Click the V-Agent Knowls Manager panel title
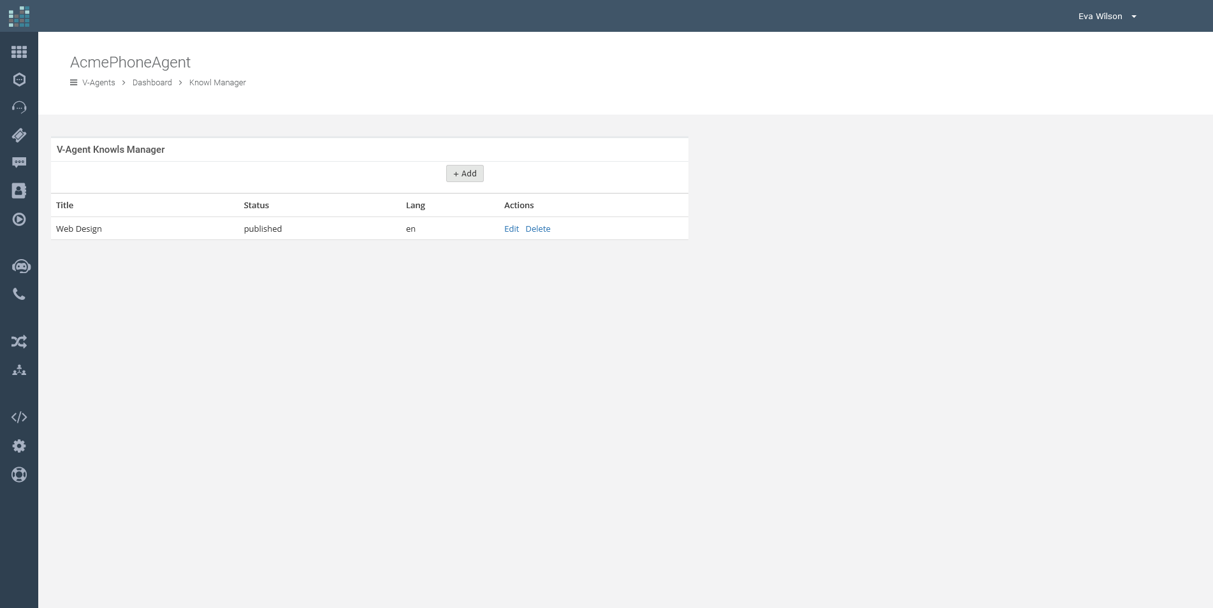Viewport: 1213px width, 608px height. point(111,150)
